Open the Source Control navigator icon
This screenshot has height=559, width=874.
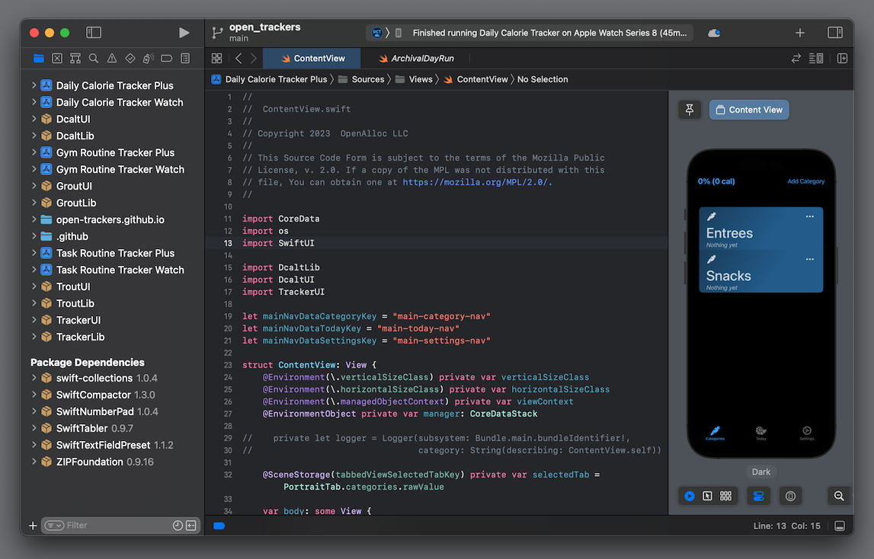[57, 59]
